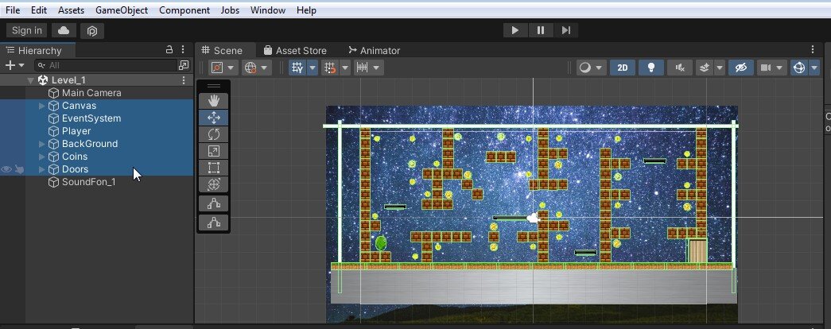Toggle grid snapping

(330, 68)
